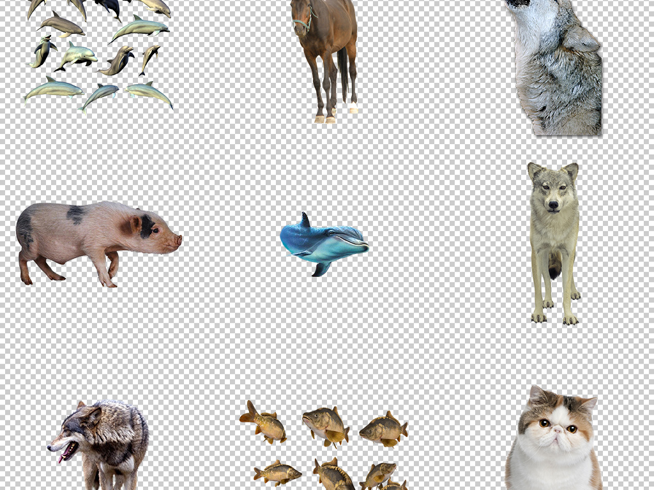
Task: Select the blue cartoon dolphin
Action: click(324, 243)
